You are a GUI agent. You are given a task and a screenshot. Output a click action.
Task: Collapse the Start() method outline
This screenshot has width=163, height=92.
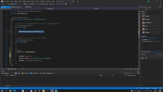[11, 27]
